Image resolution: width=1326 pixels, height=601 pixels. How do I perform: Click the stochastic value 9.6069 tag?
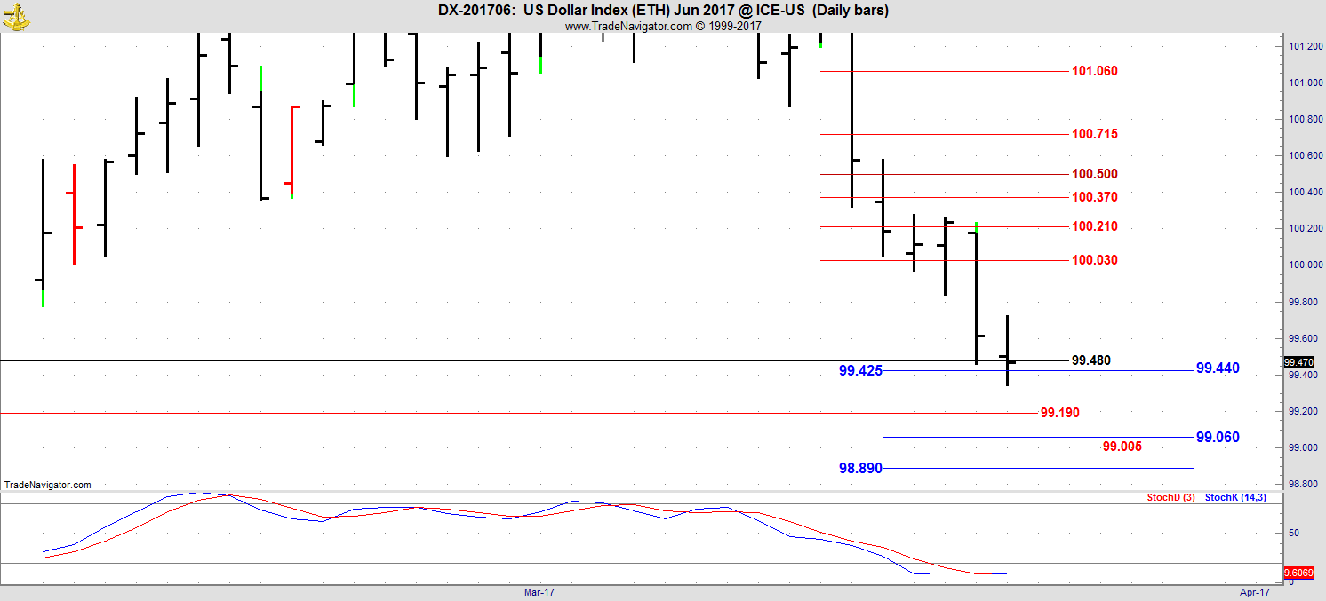[1298, 573]
